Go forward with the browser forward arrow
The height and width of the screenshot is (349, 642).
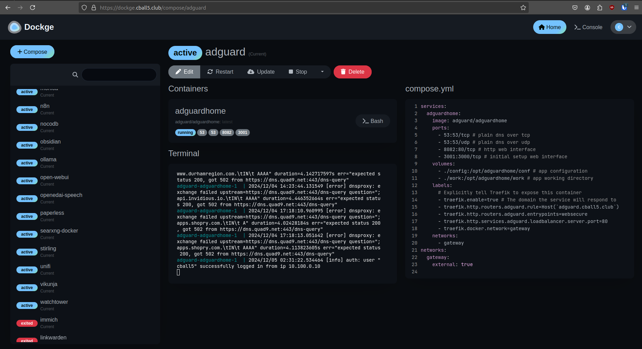[x=20, y=8]
